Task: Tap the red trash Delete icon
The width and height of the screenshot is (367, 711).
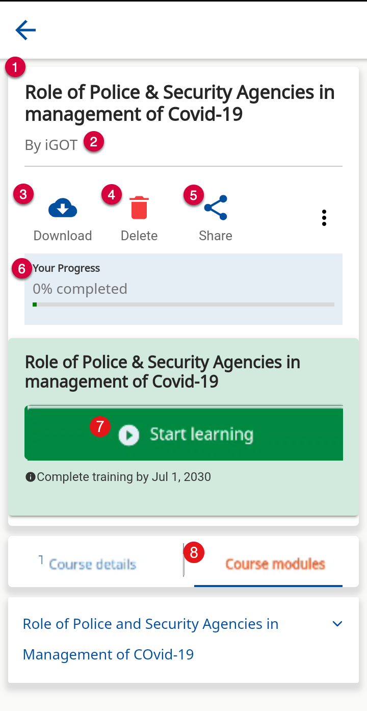Action: [x=139, y=208]
